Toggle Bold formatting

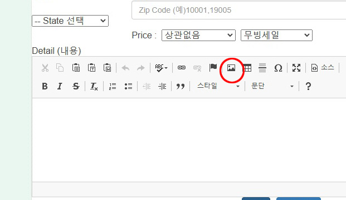pyautogui.click(x=45, y=86)
